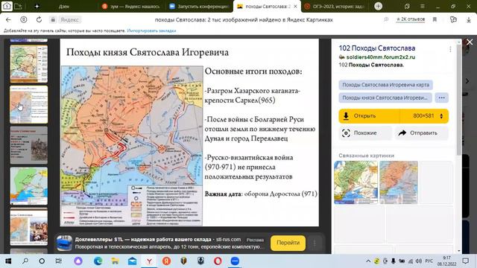Open Windows Start menu
This screenshot has height=268, width=477.
[8, 261]
